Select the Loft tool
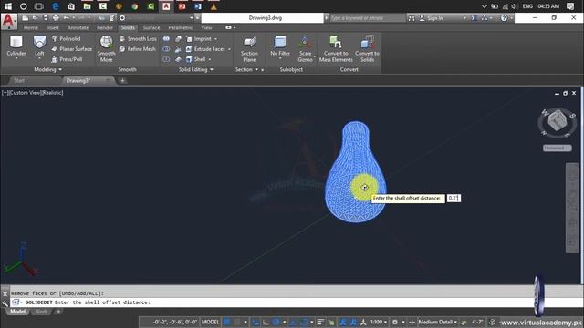The width and height of the screenshot is (584, 328). click(x=39, y=46)
